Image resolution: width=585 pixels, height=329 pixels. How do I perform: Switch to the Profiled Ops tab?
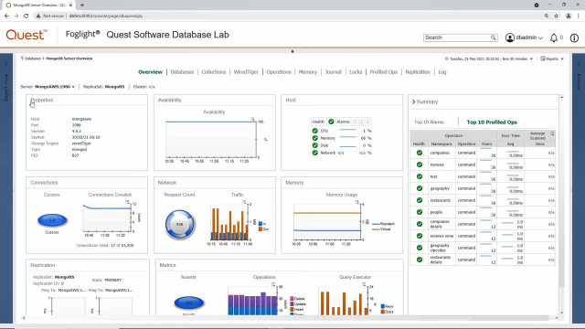pos(384,72)
